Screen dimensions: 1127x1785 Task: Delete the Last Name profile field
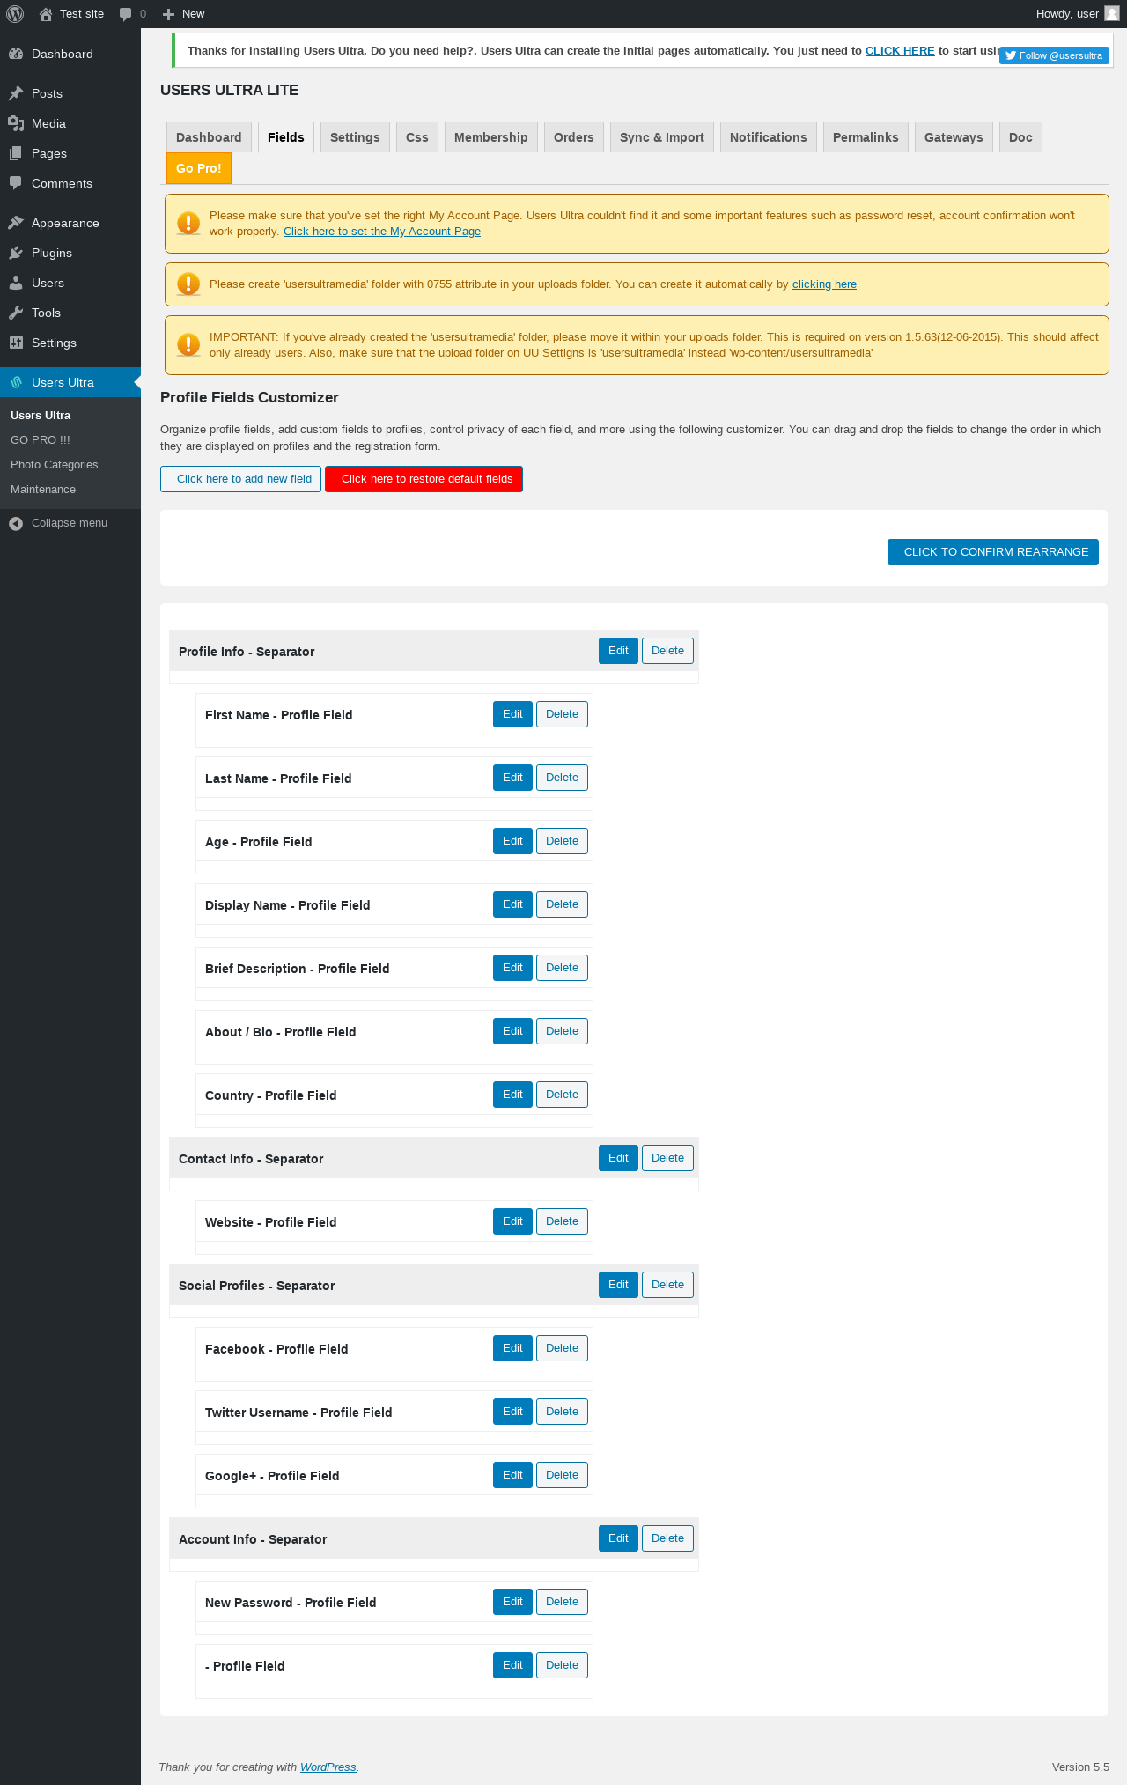coord(562,778)
